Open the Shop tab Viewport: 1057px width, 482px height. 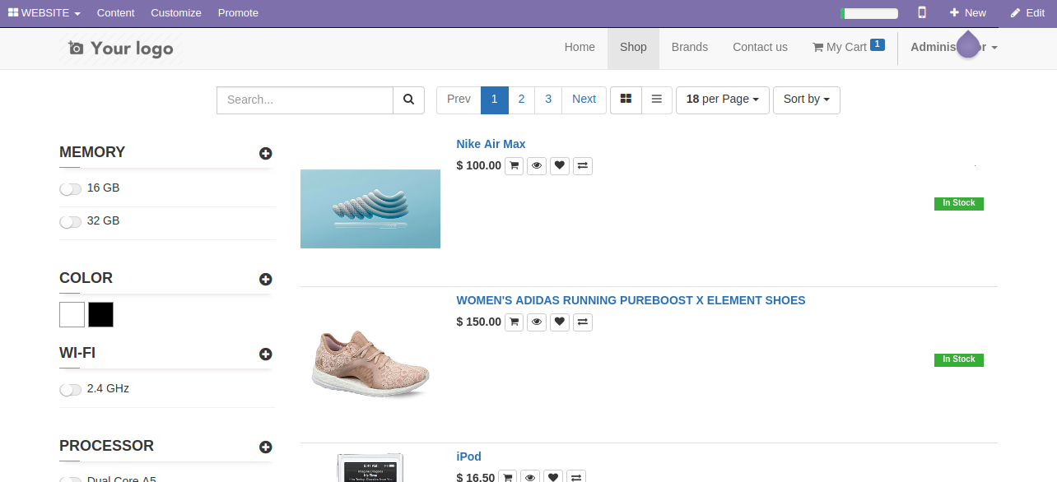coord(633,47)
